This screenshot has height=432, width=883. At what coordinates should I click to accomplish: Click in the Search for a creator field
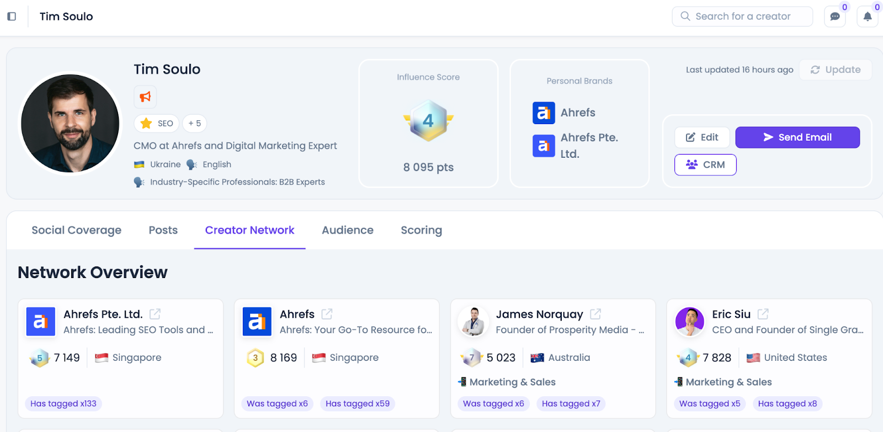click(x=742, y=17)
